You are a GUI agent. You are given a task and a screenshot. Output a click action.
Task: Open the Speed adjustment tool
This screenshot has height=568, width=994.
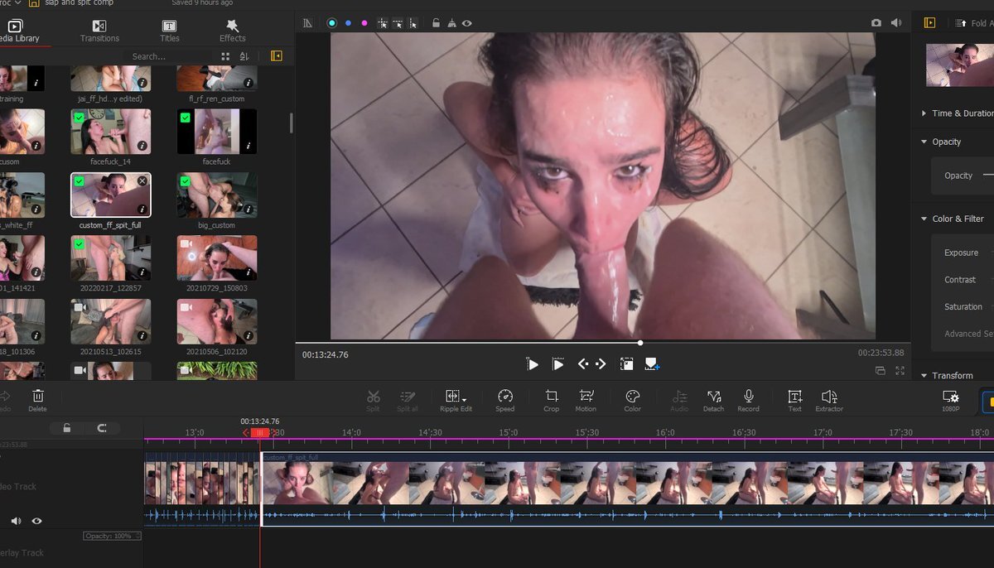[504, 398]
